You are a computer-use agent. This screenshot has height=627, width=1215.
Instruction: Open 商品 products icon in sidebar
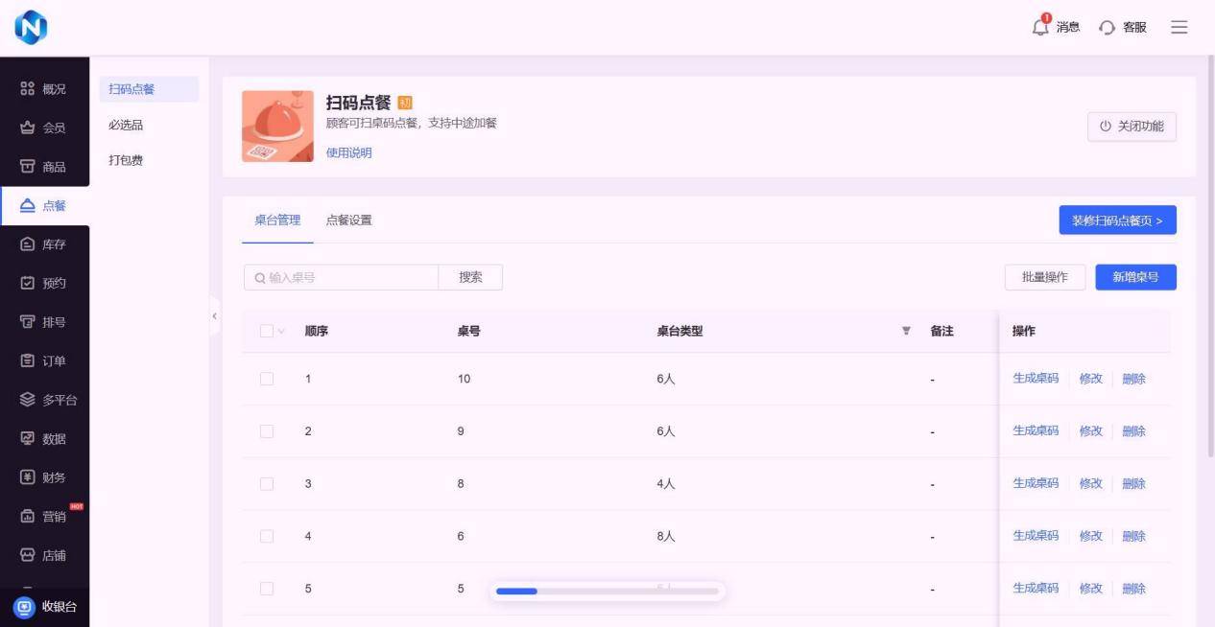[x=29, y=167]
